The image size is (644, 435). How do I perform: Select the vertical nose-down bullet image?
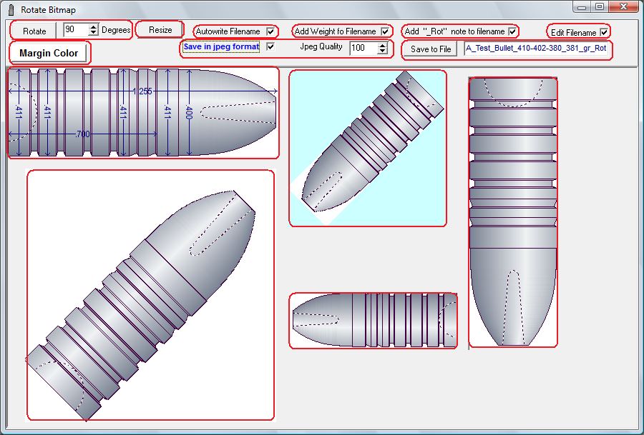512,212
